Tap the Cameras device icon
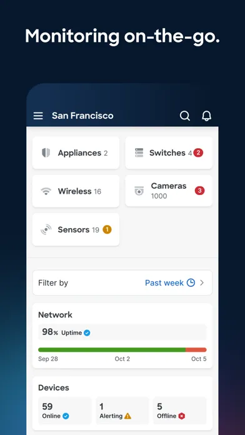245x435 pixels. pos(139,191)
